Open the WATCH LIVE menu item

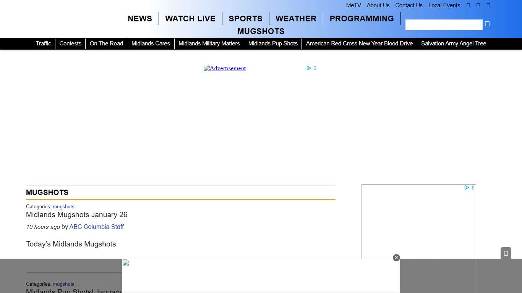pos(190,19)
